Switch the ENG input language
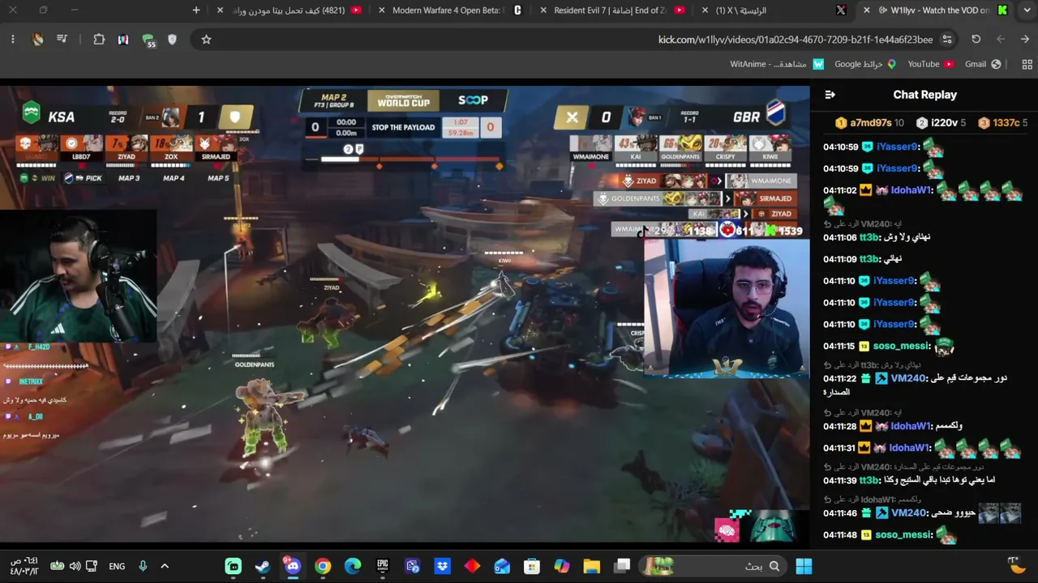The width and height of the screenshot is (1038, 583). pos(117,566)
